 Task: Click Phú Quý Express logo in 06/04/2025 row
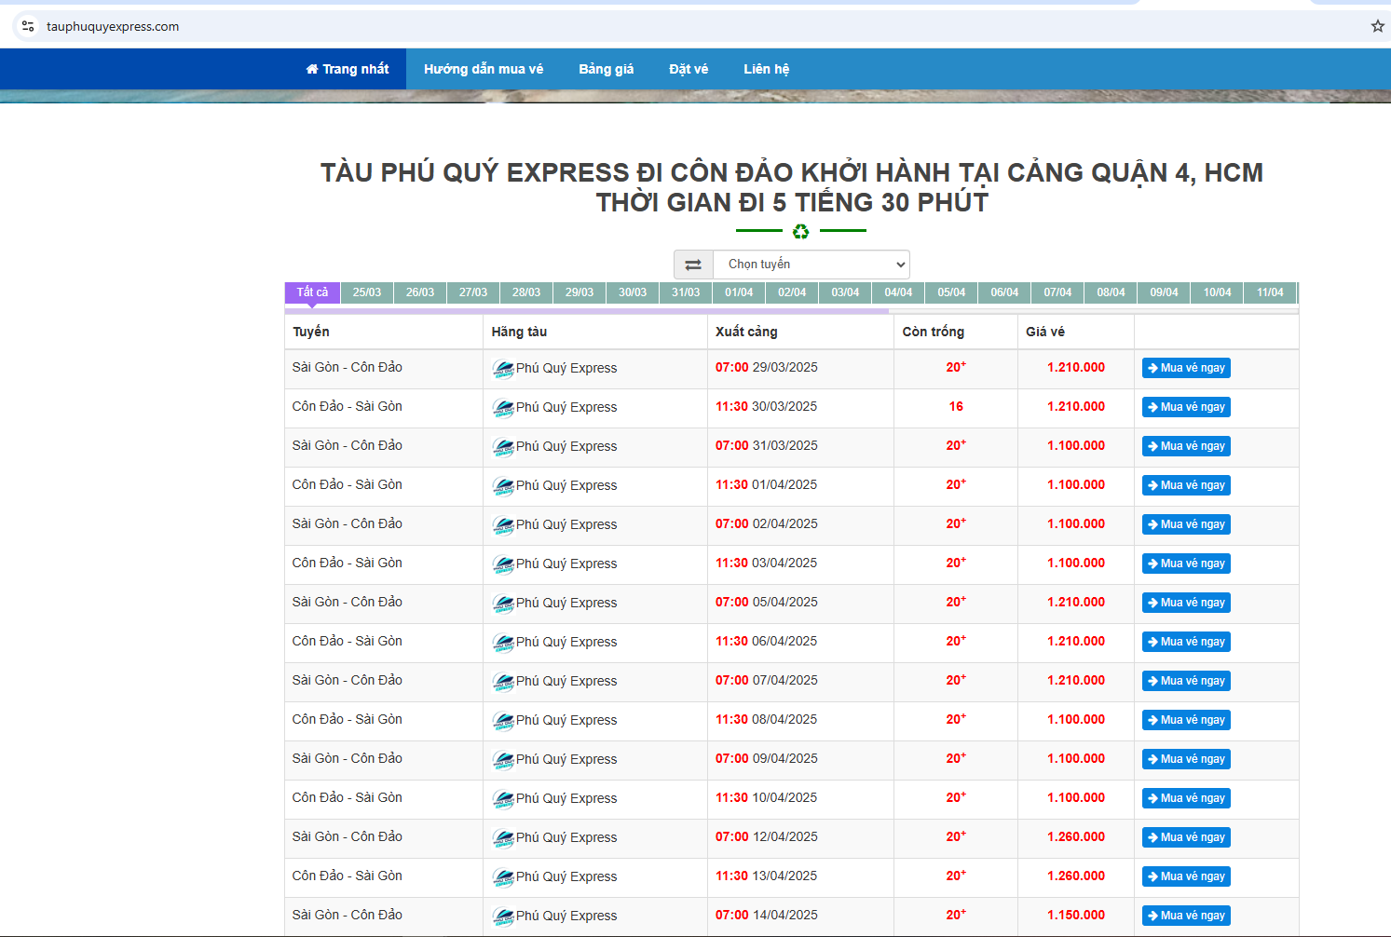coord(503,643)
